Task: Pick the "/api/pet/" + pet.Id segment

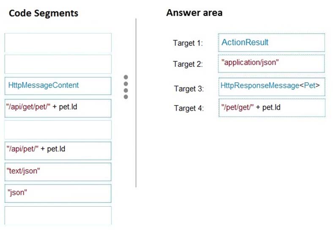Action: tap(58, 151)
